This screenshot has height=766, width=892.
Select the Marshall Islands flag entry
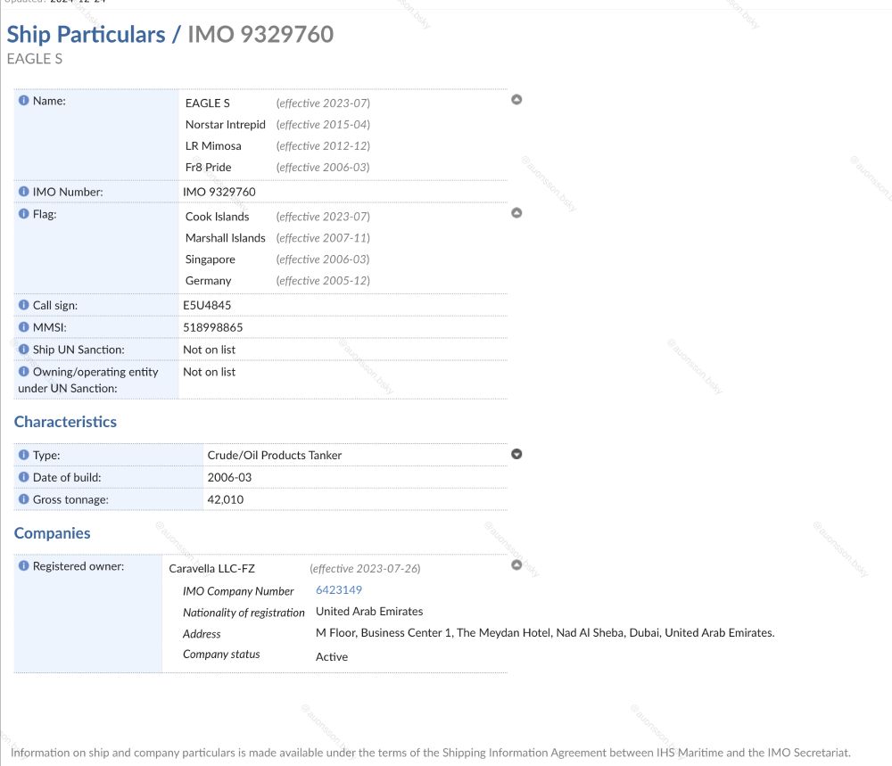[226, 238]
